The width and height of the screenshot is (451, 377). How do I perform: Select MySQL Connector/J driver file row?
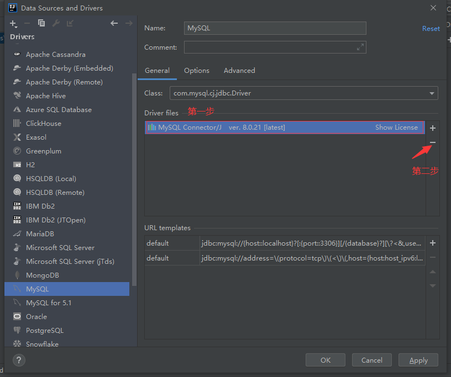(x=285, y=128)
